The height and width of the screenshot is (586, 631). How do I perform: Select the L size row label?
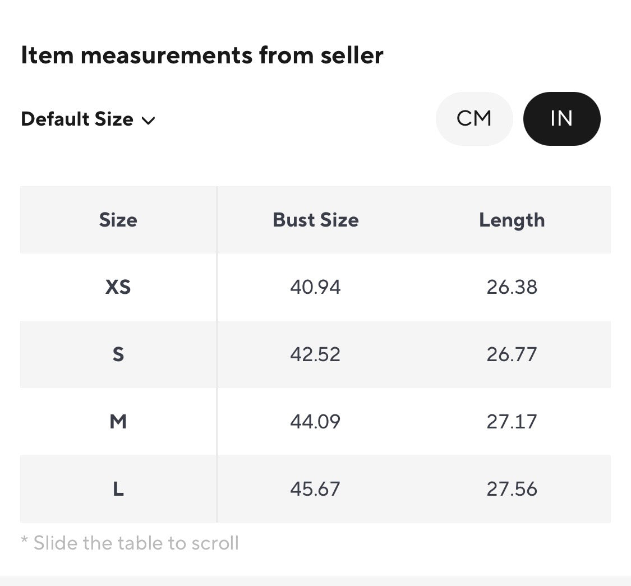tap(118, 489)
